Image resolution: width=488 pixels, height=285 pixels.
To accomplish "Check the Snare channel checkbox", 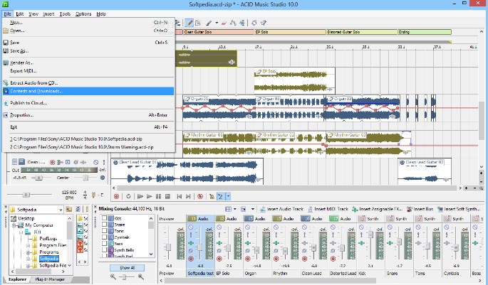I will (x=104, y=225).
